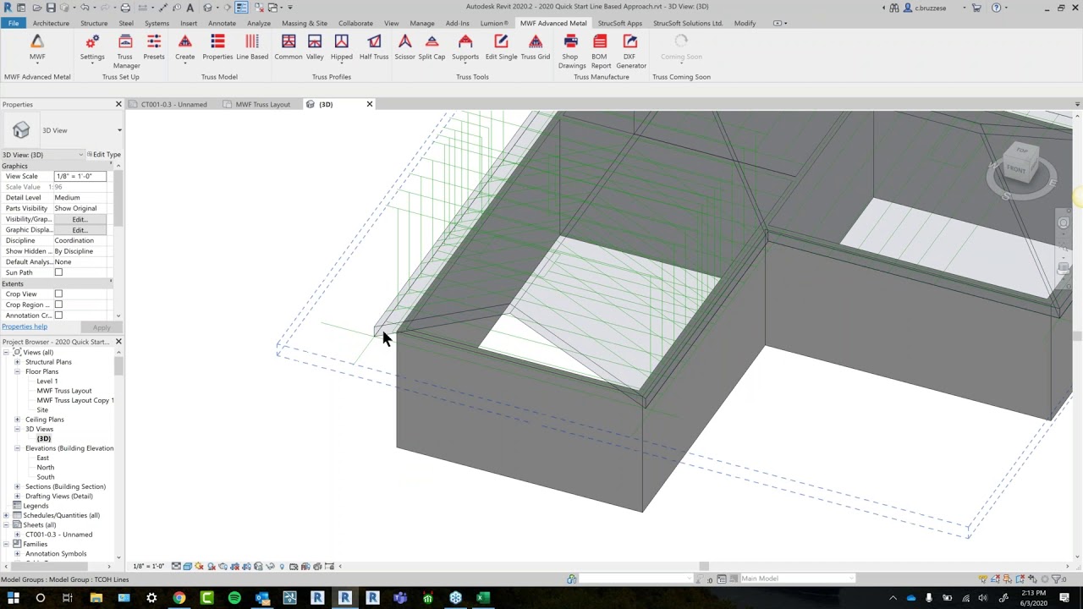
Task: Open MWF Settings tool
Action: (92, 47)
